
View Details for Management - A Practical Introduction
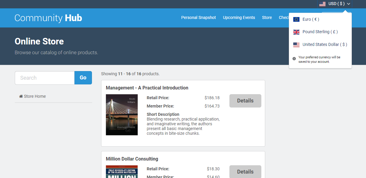point(245,101)
